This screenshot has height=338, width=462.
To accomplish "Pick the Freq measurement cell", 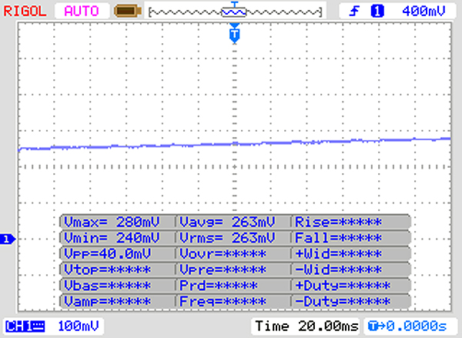I will [x=232, y=300].
